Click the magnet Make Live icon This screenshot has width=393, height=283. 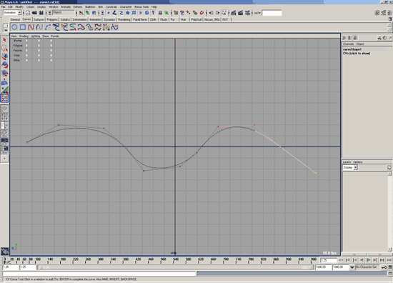tap(202, 13)
